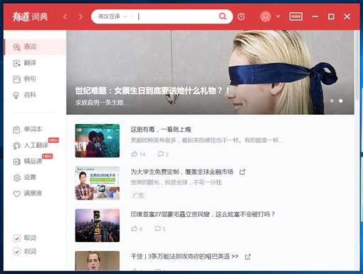Expand the account dropdown arrow
The image size is (363, 274).
pyautogui.click(x=278, y=16)
